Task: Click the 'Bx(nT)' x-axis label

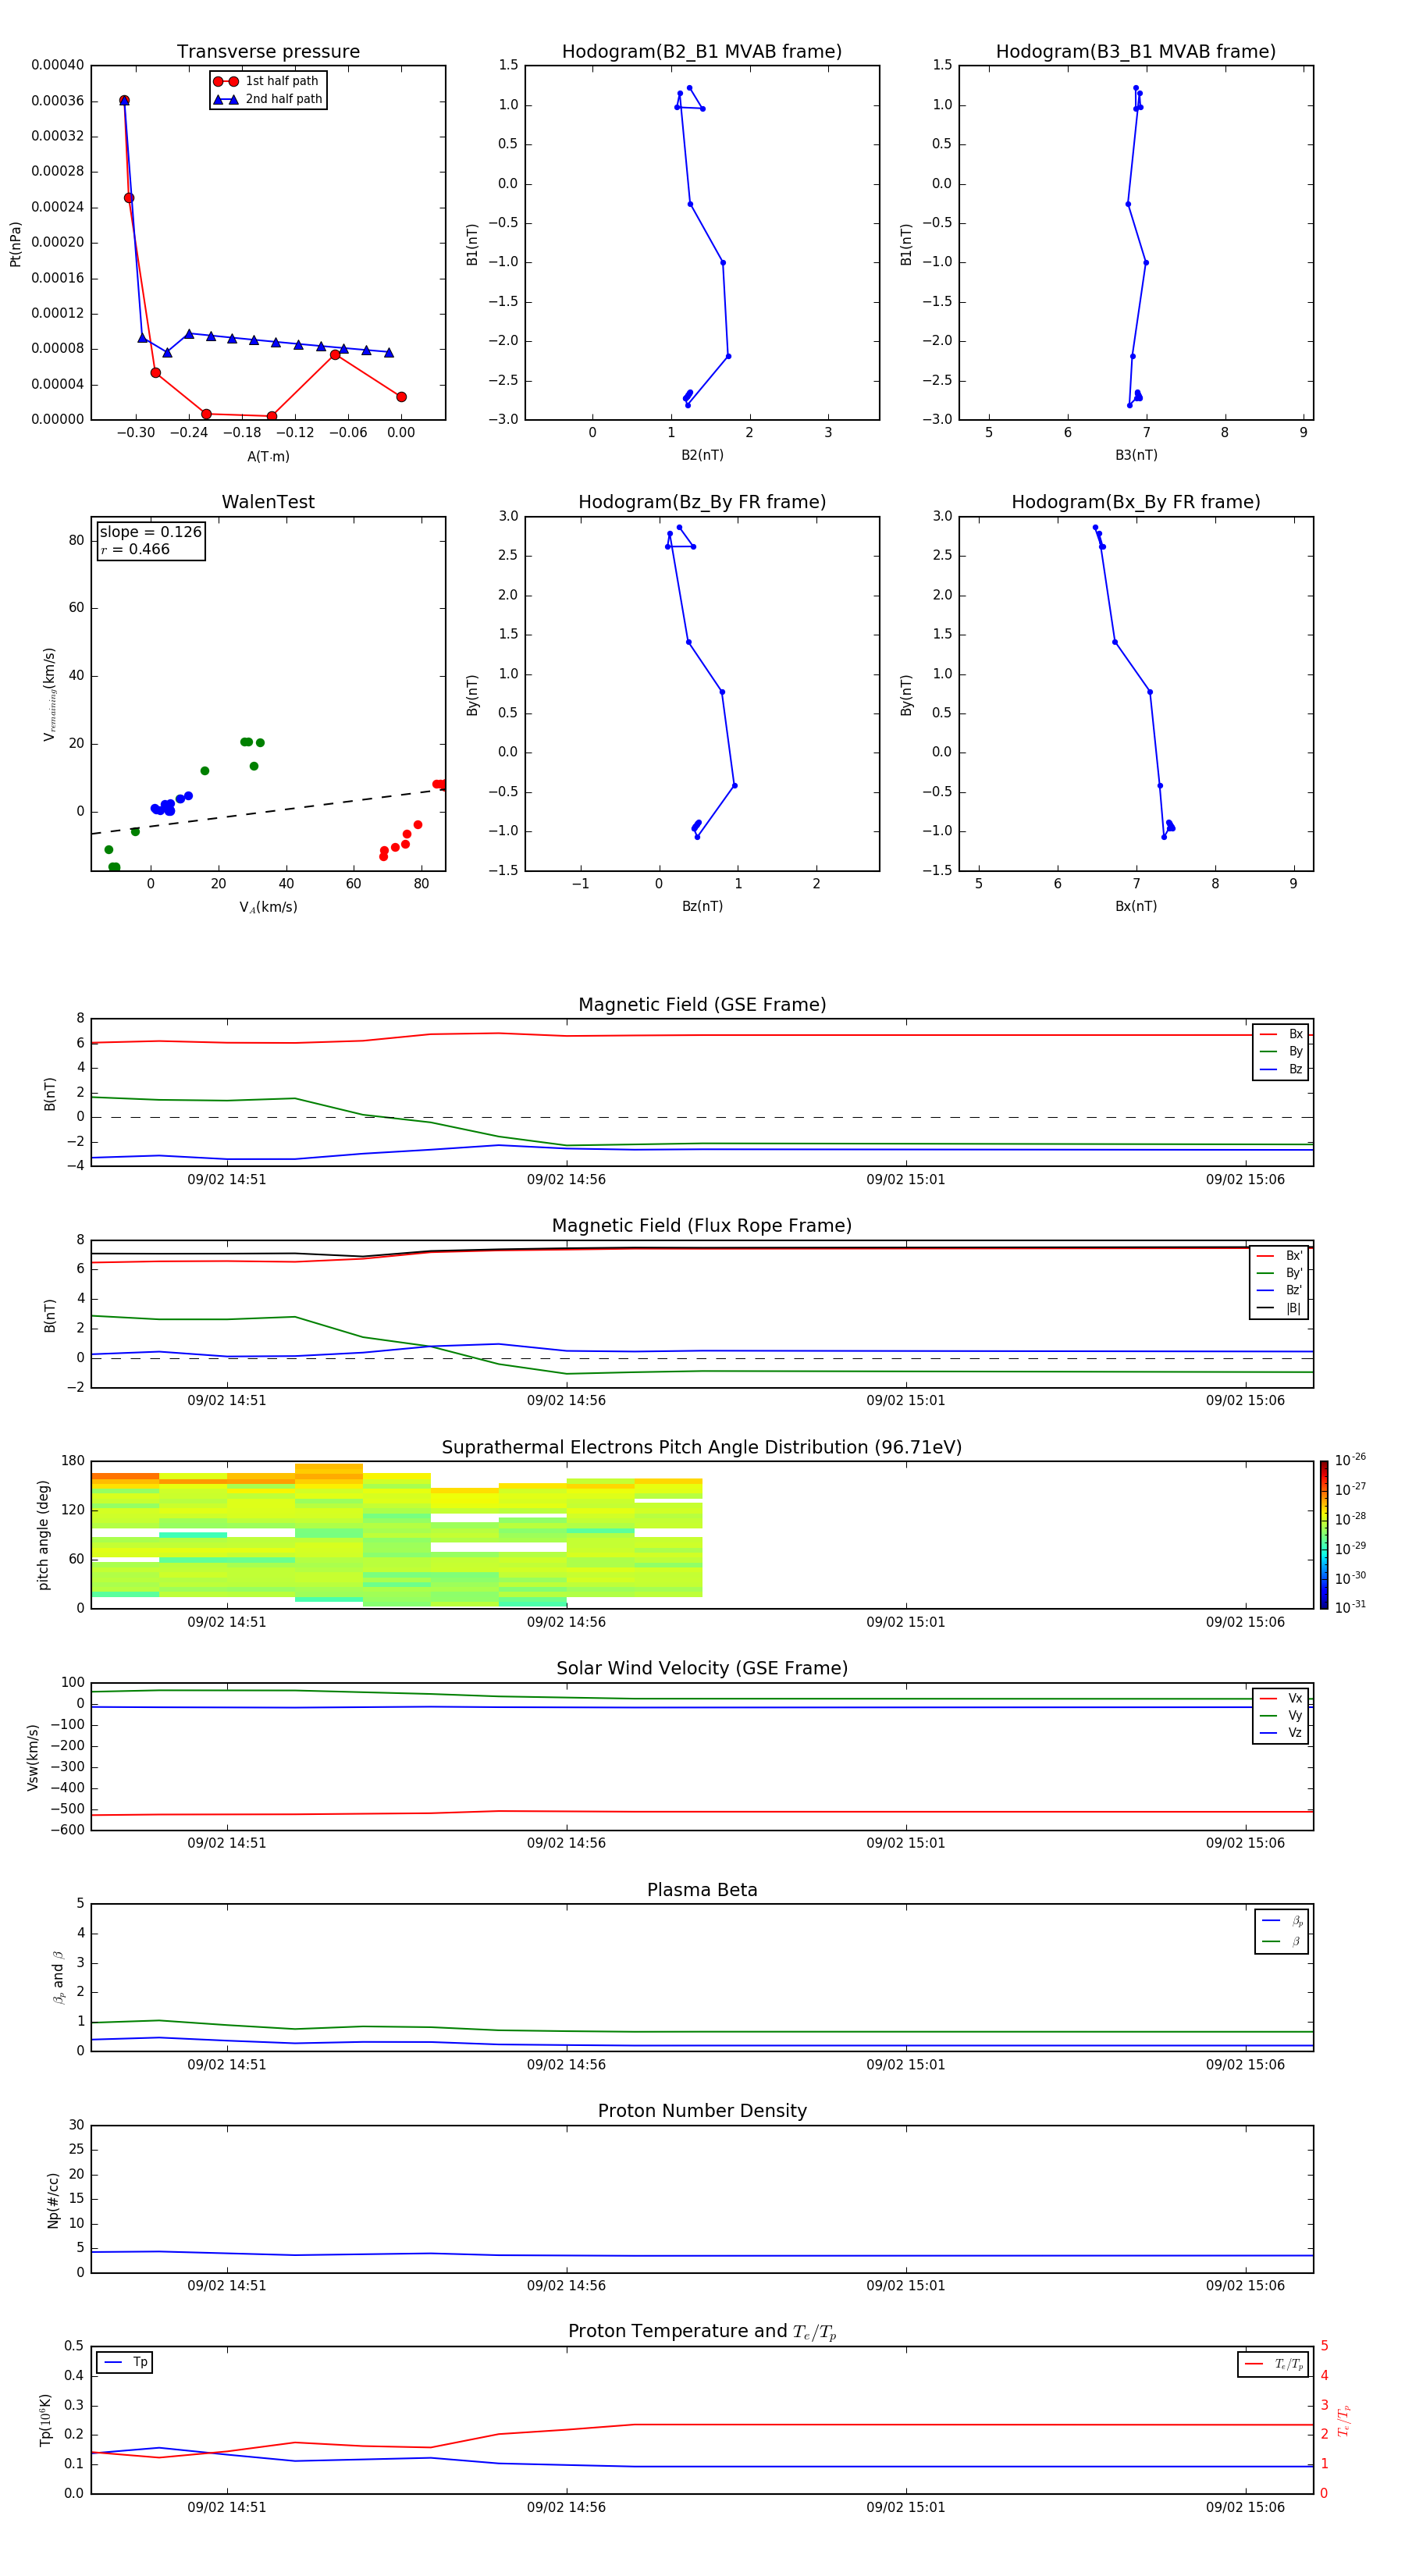Action: pyautogui.click(x=1136, y=906)
